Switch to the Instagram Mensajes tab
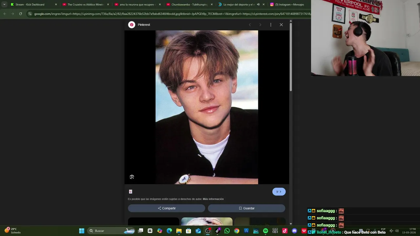The width and height of the screenshot is (420, 236). [x=289, y=5]
